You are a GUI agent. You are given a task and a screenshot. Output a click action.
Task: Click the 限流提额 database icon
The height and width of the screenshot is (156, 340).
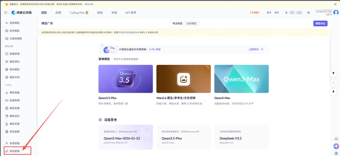[x=7, y=131]
